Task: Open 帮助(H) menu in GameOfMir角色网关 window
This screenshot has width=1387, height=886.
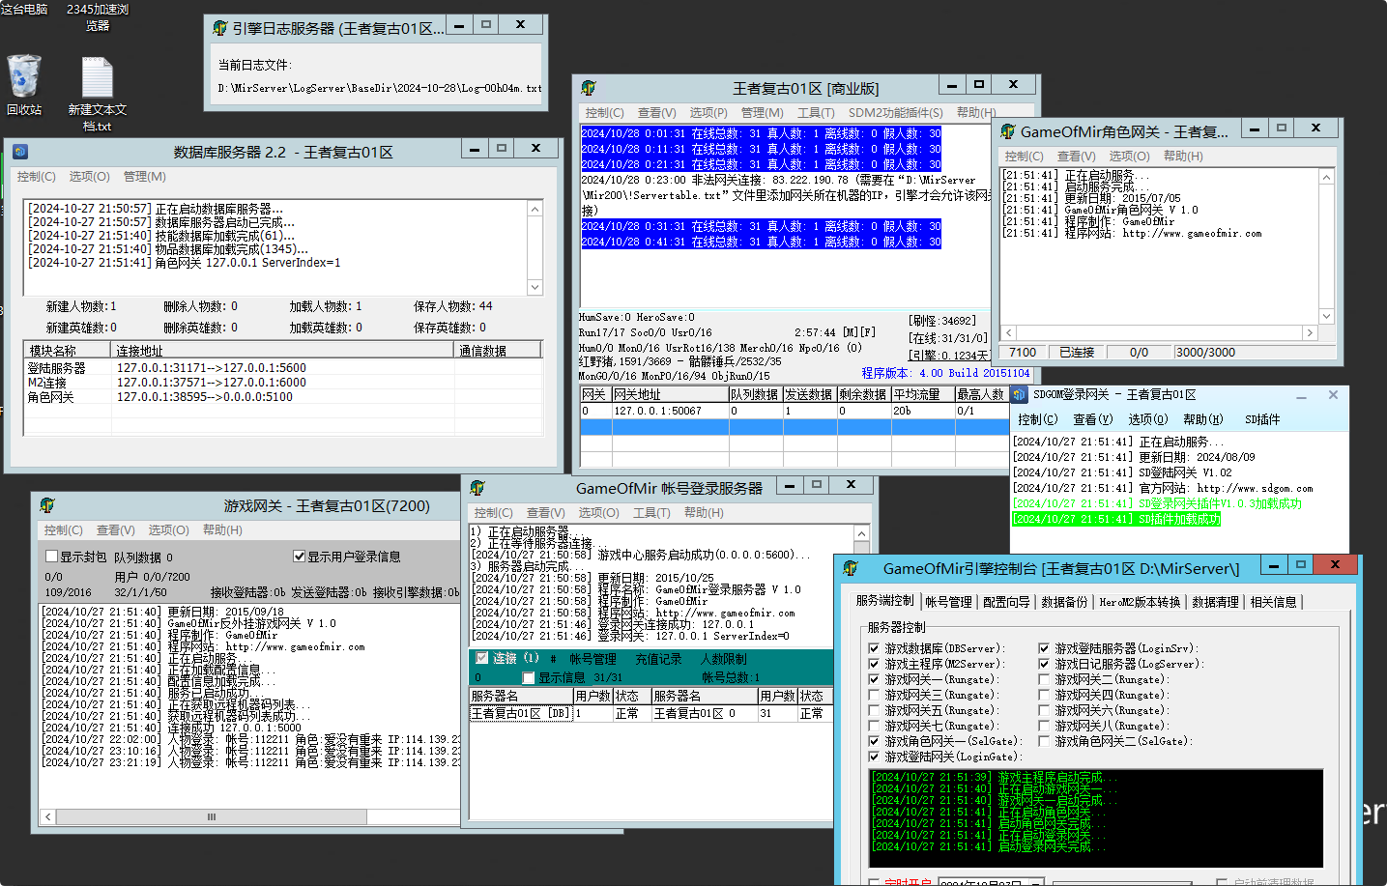Action: 1183,157
